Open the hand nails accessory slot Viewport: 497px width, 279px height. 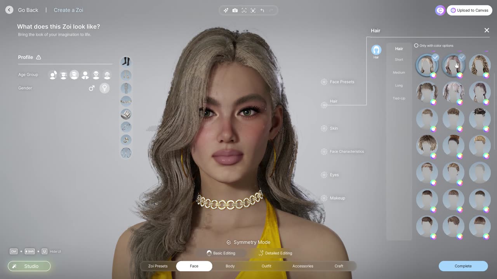tap(126, 114)
